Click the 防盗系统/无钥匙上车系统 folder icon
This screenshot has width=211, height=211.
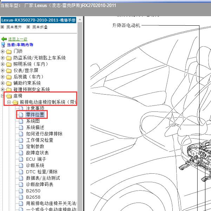pos(9,58)
